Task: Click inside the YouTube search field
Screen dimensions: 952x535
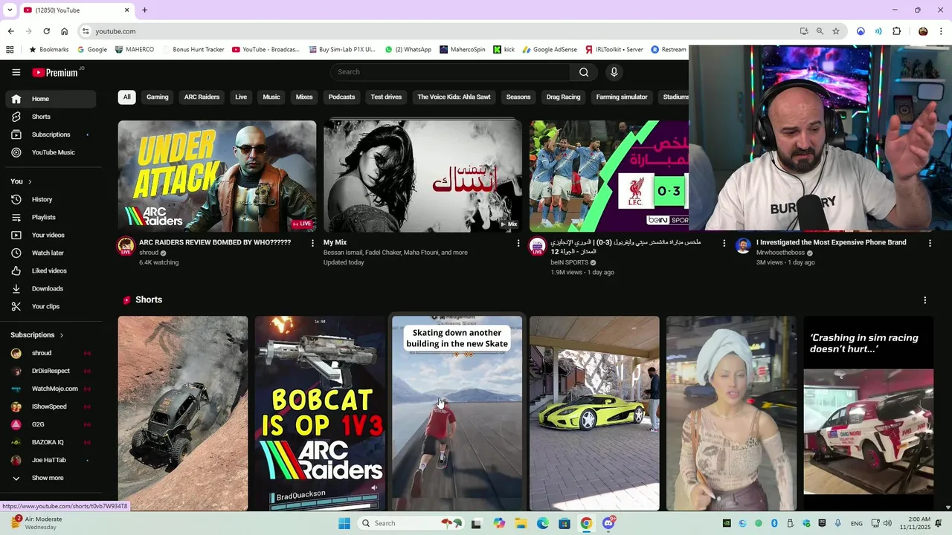Action: coord(450,72)
